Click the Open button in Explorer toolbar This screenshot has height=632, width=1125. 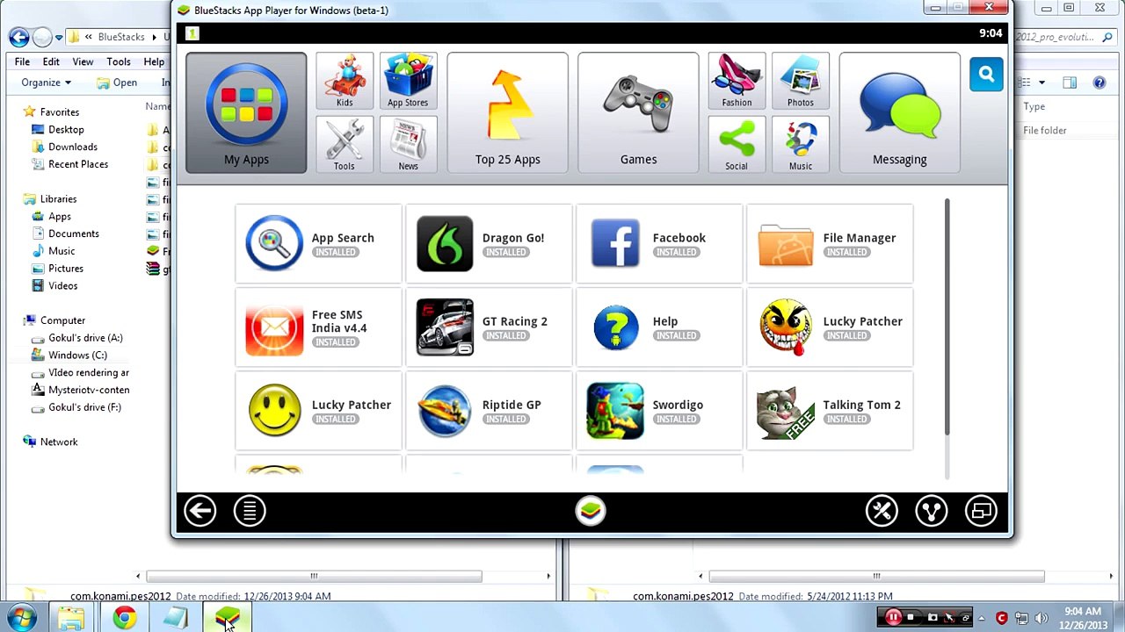(x=117, y=83)
